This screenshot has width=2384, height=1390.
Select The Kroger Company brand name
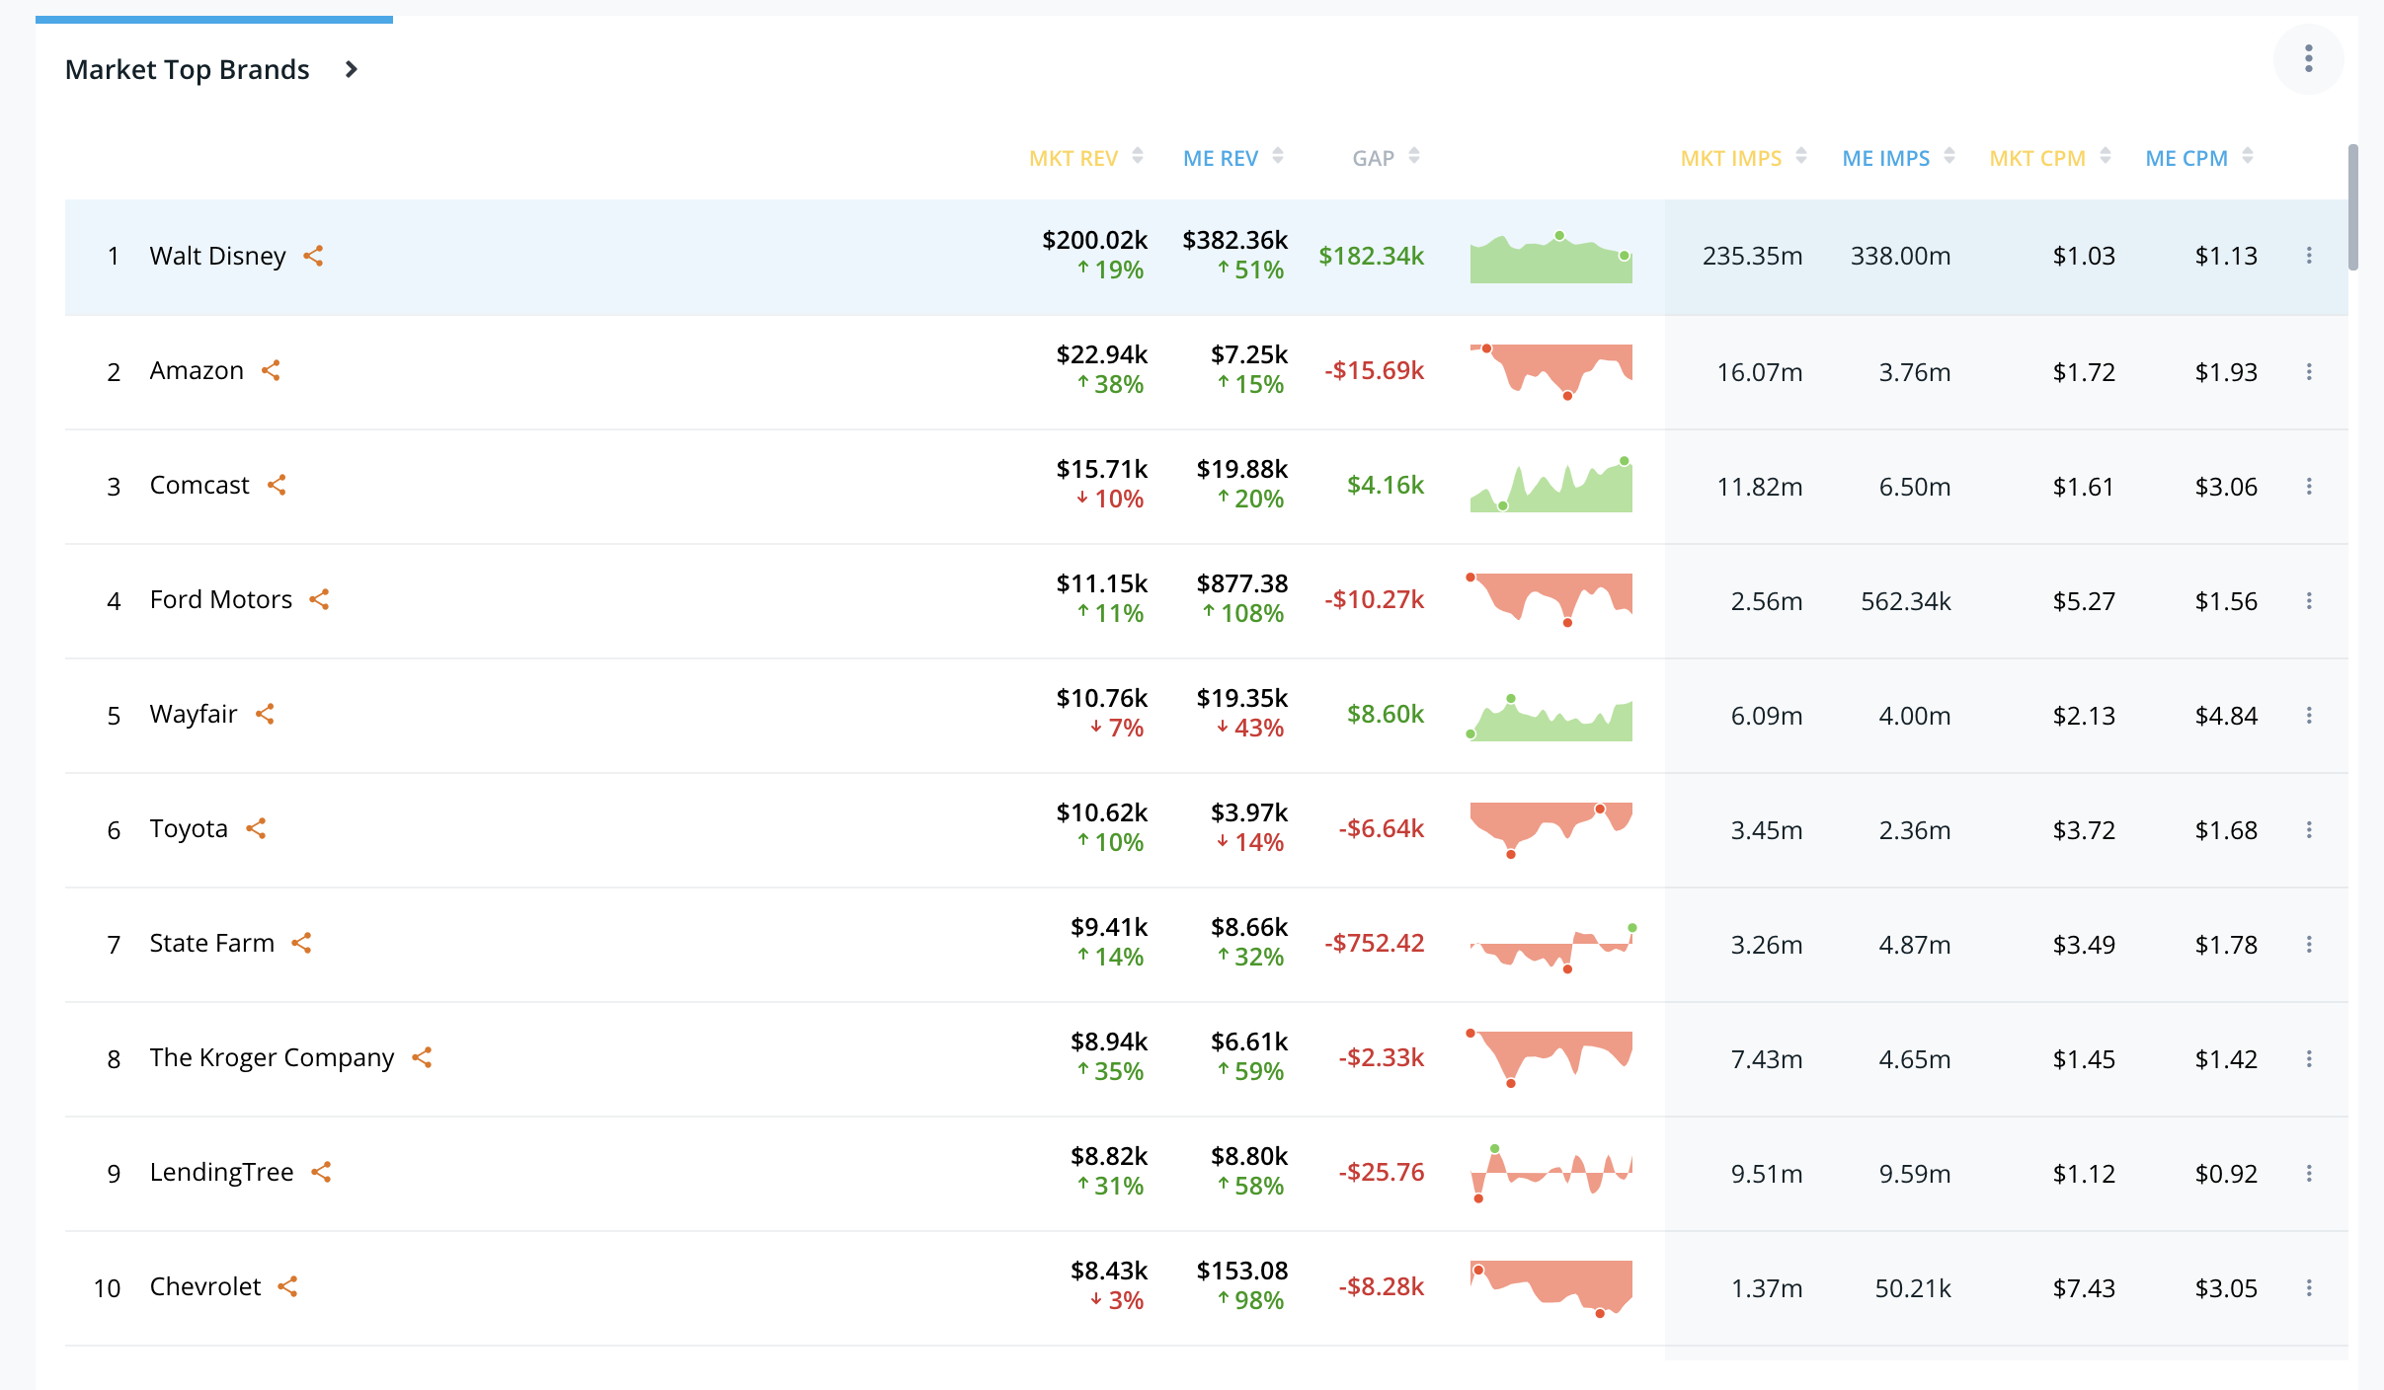[x=272, y=1057]
